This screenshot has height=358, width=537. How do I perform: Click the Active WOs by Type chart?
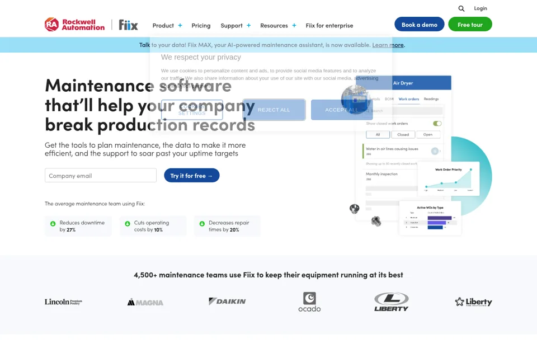[x=430, y=218]
